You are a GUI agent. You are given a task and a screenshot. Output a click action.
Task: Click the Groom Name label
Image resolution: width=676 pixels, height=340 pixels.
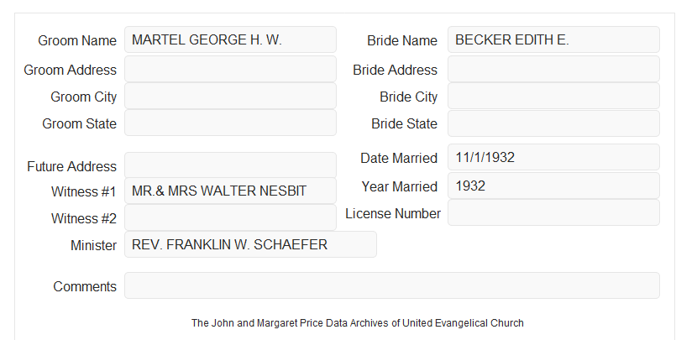77,40
